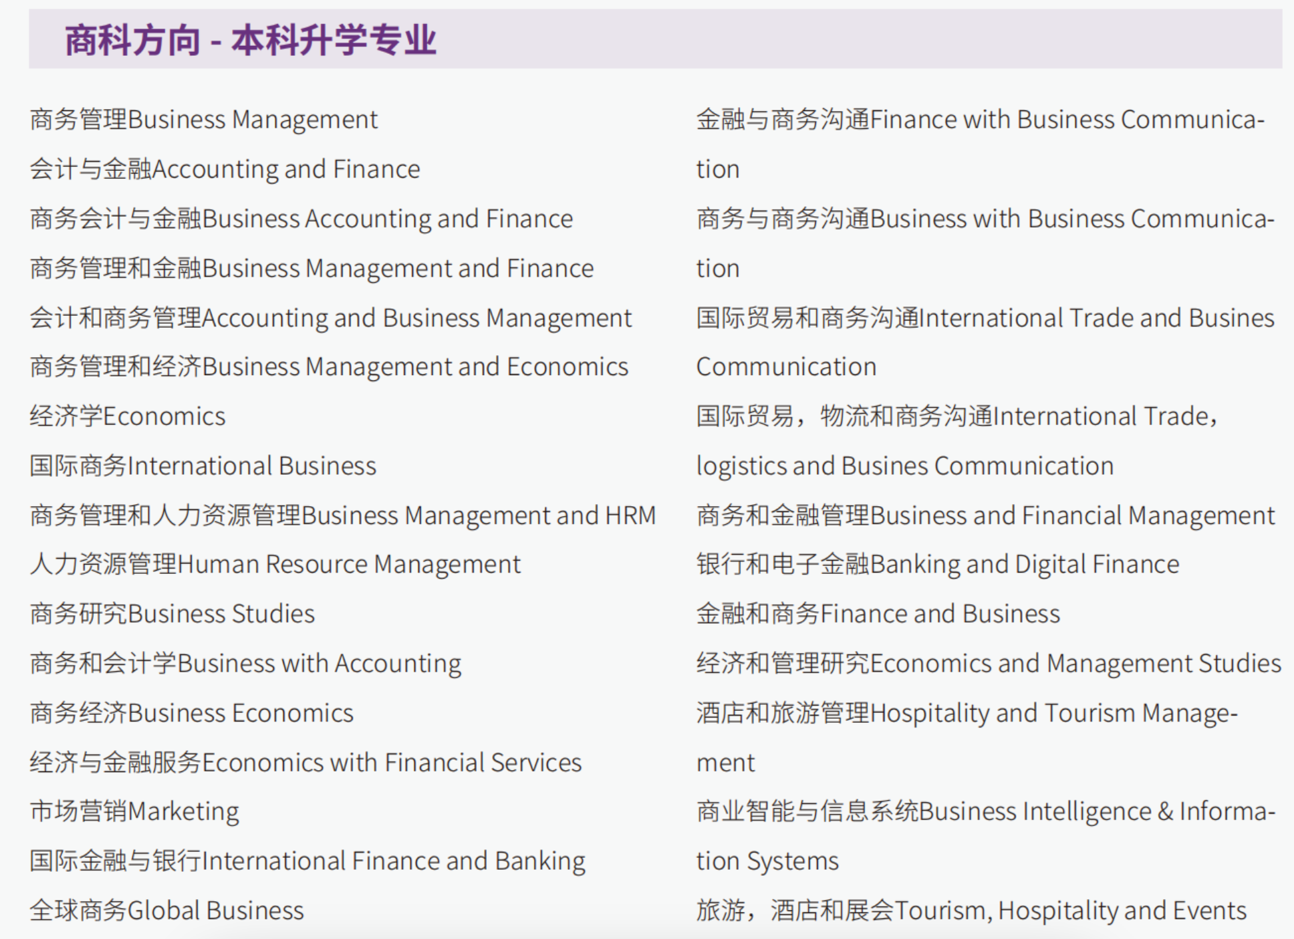Click the 商科方向 - 本科升学专业 heading
Screen dimensions: 1294x939
pyautogui.click(x=251, y=40)
